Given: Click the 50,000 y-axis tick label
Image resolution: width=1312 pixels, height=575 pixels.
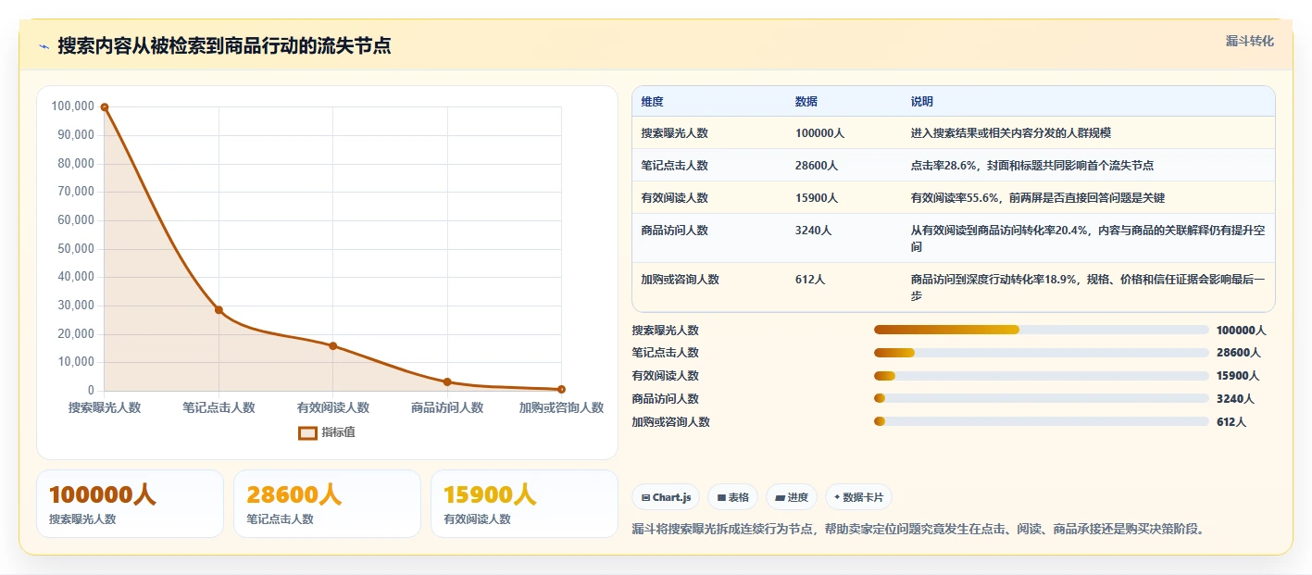Looking at the screenshot, I should [x=76, y=248].
